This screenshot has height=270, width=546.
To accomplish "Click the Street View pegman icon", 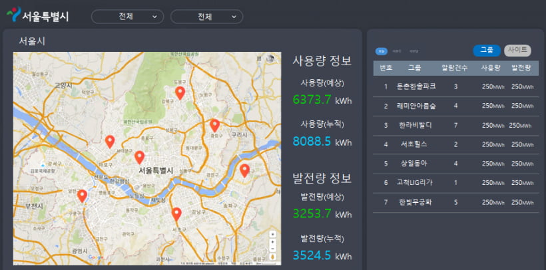I will (272, 257).
